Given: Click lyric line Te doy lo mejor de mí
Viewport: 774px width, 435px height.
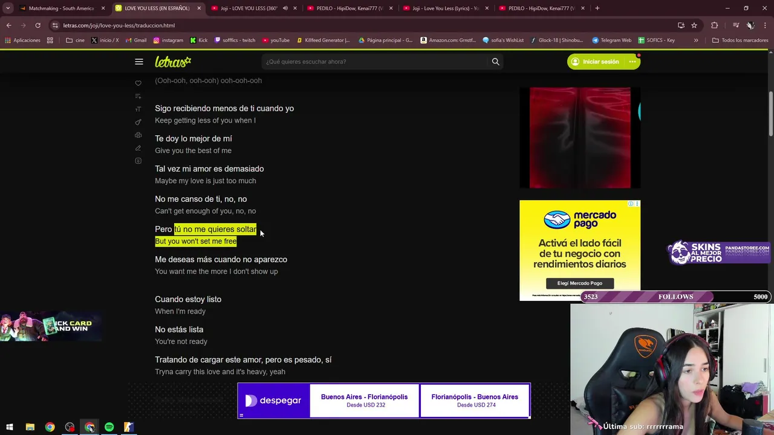Looking at the screenshot, I should pos(193,138).
